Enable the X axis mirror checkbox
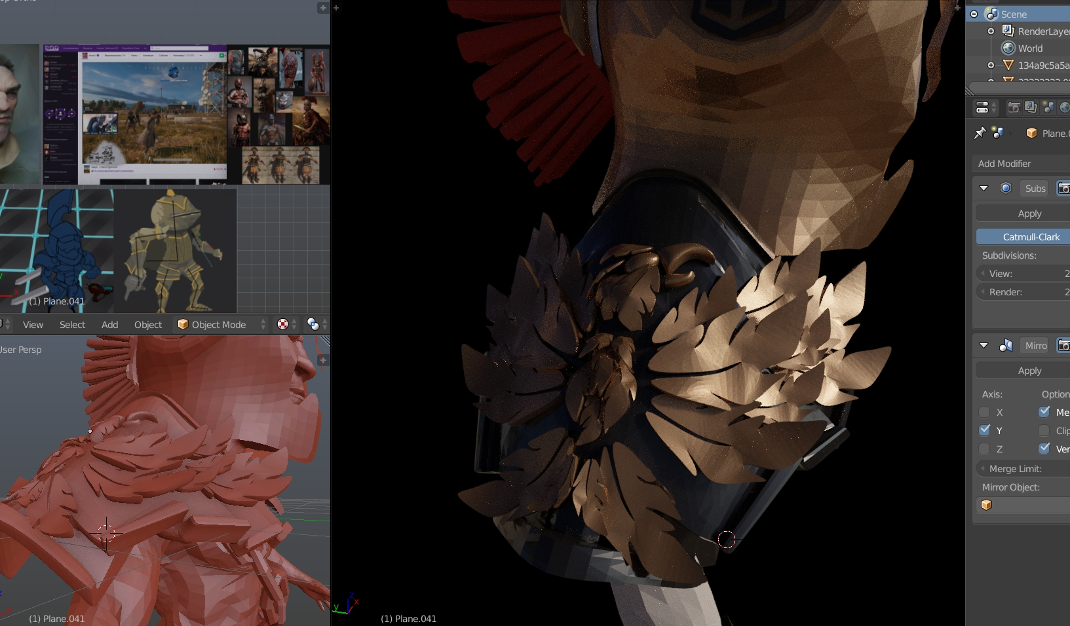 click(984, 412)
